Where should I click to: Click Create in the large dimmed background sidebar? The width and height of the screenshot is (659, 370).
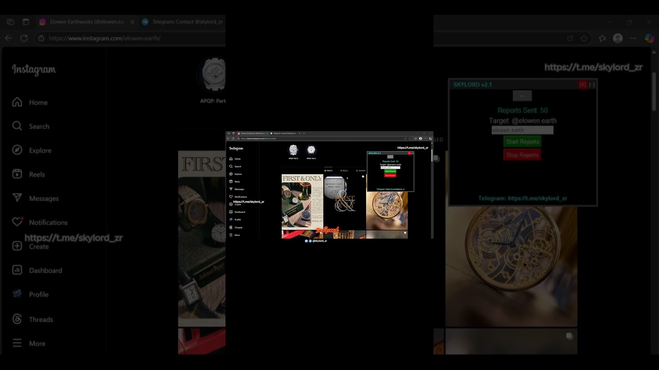pos(31,246)
